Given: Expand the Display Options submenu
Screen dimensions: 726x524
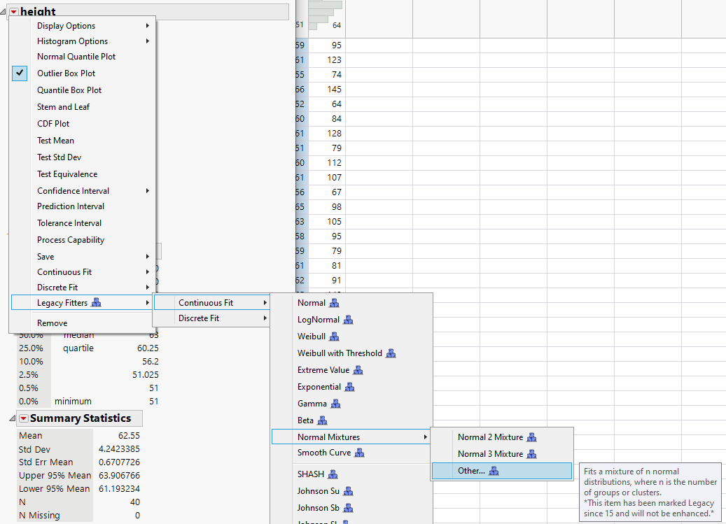Looking at the screenshot, I should (x=67, y=24).
